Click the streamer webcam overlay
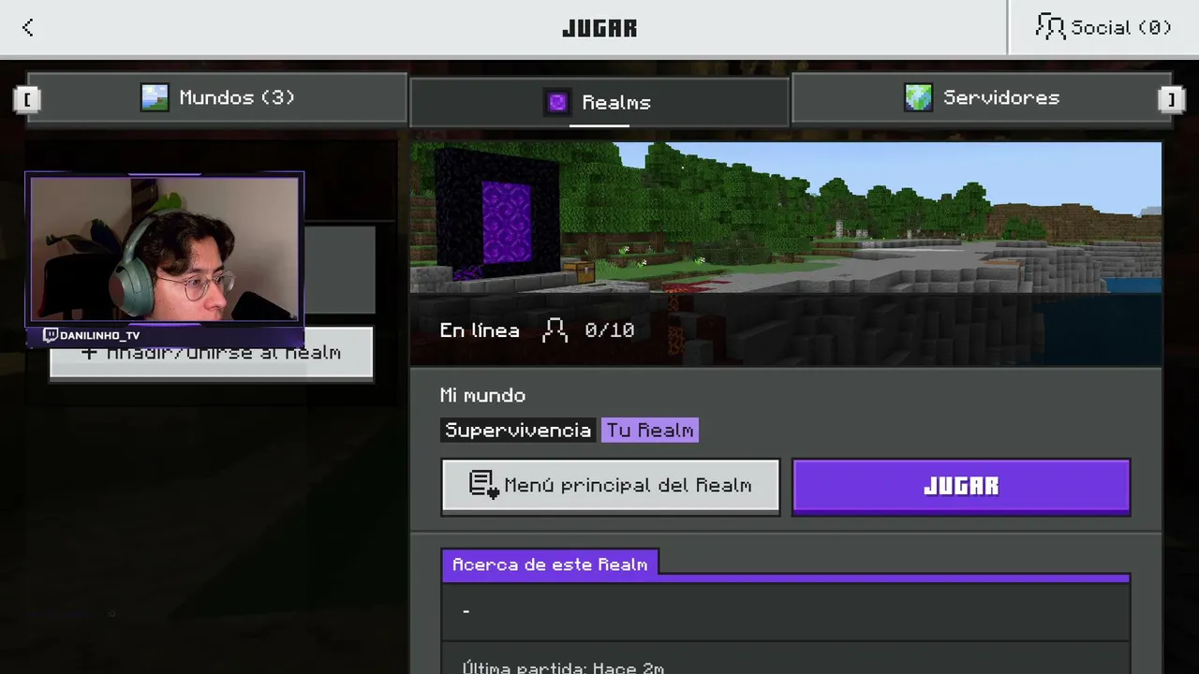The width and height of the screenshot is (1199, 674). [x=165, y=249]
